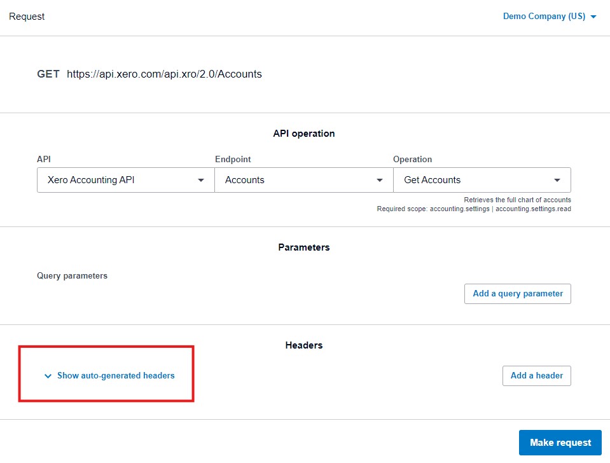Viewport: 610px width, 463px height.
Task: Click the Parameters heading
Action: [x=304, y=247]
